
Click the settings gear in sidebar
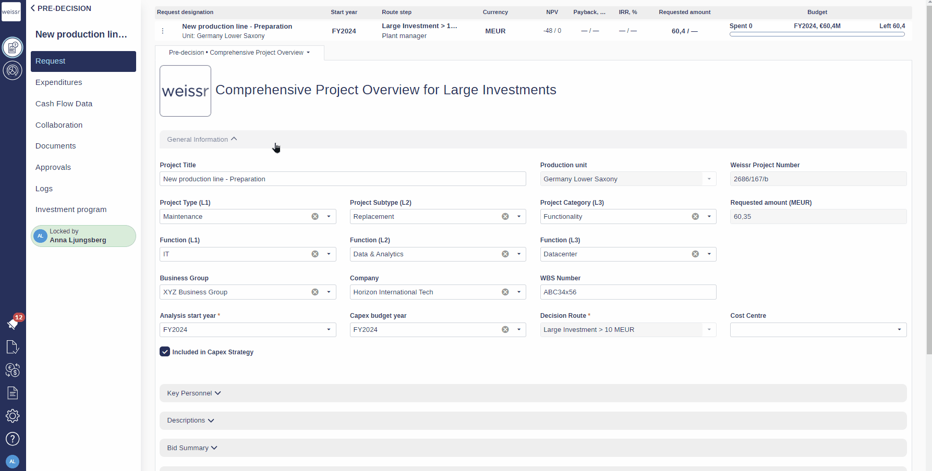click(x=13, y=416)
